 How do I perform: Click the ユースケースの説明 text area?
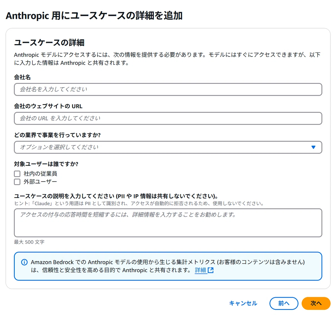point(168,223)
